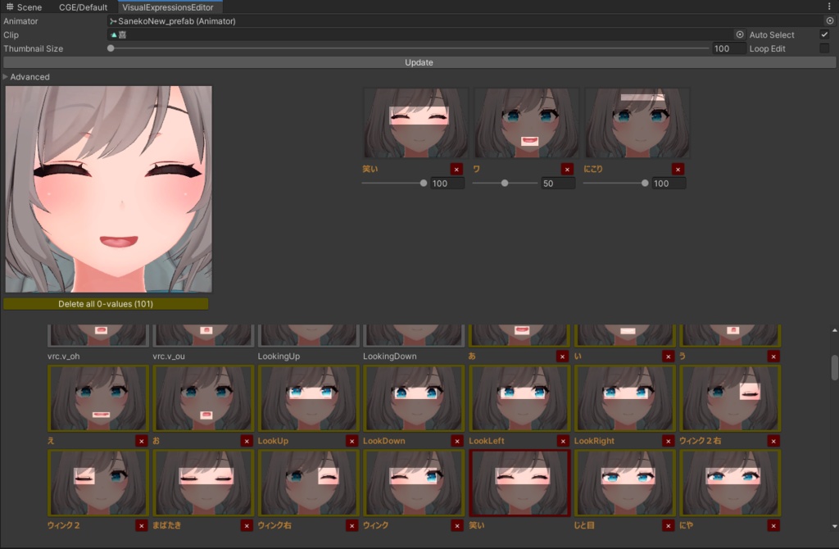Viewport: 839px width, 549px height.
Task: Remove the にこり blendshape with its red × icon
Action: [677, 169]
